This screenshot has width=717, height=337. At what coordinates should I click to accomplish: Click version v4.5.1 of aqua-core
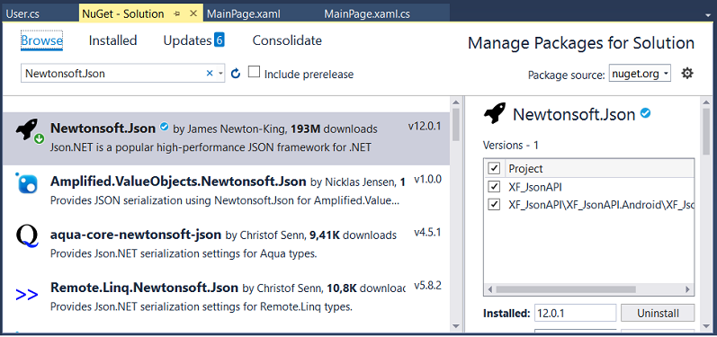pos(427,233)
